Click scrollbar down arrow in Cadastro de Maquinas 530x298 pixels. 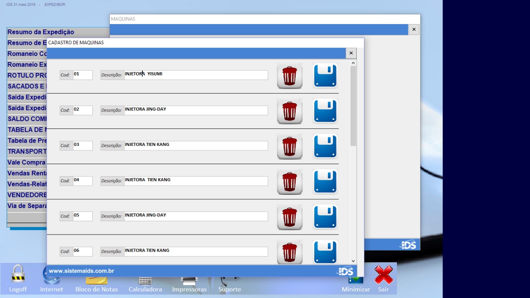pos(353,261)
